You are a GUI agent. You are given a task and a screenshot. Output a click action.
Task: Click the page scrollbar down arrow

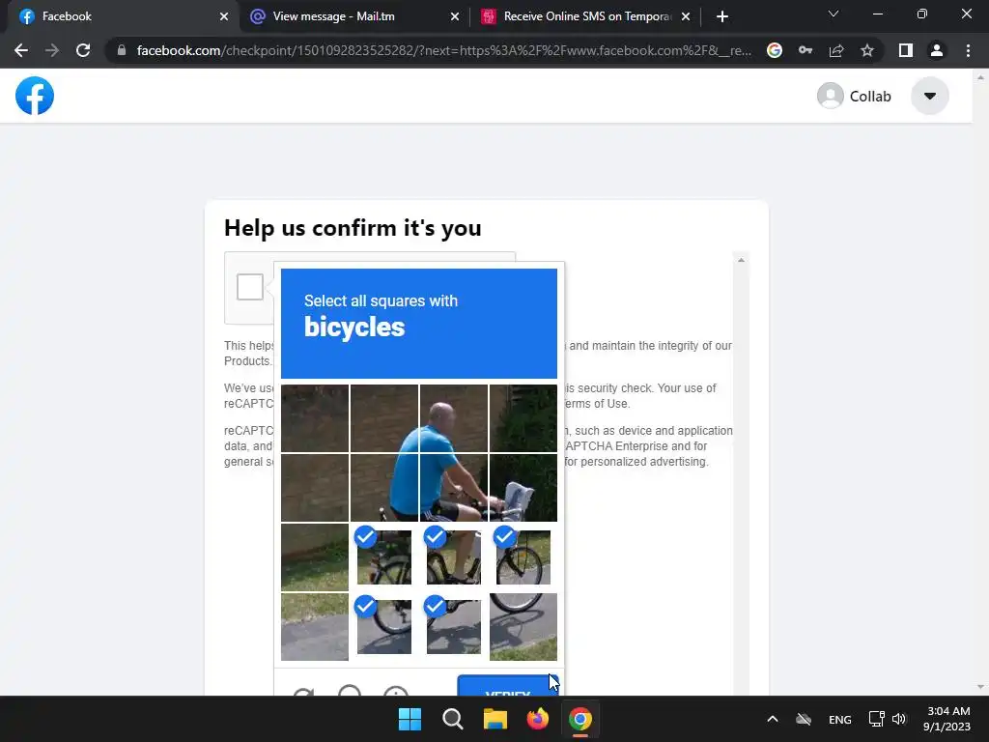(980, 687)
